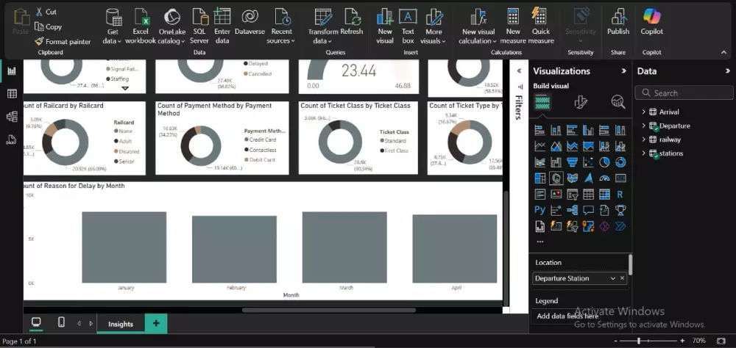The image size is (736, 348).
Task: Connect to Dataverse
Action: pos(250,22)
